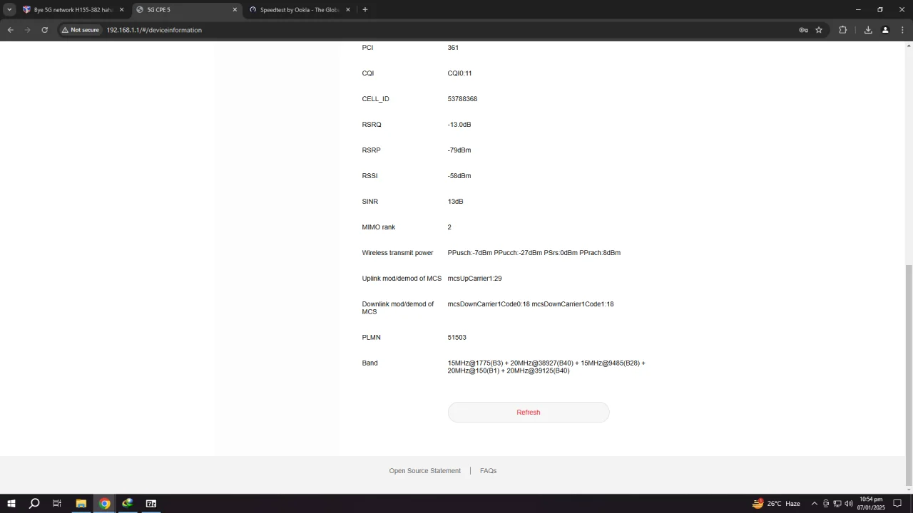Click the MIMO rank label

(x=378, y=227)
